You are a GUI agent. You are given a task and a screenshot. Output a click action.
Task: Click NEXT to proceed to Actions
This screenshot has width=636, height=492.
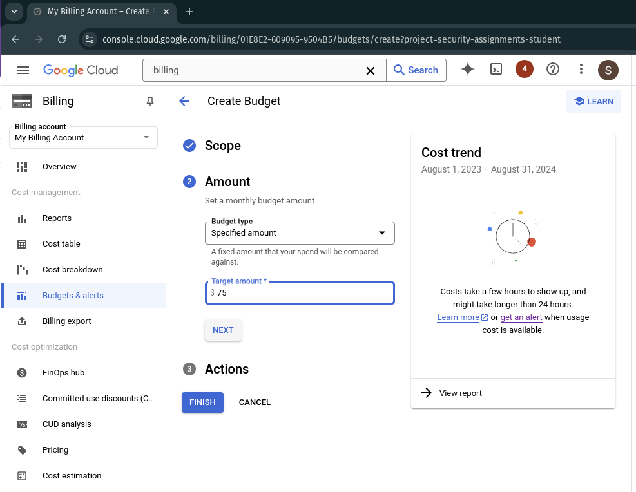(x=223, y=330)
